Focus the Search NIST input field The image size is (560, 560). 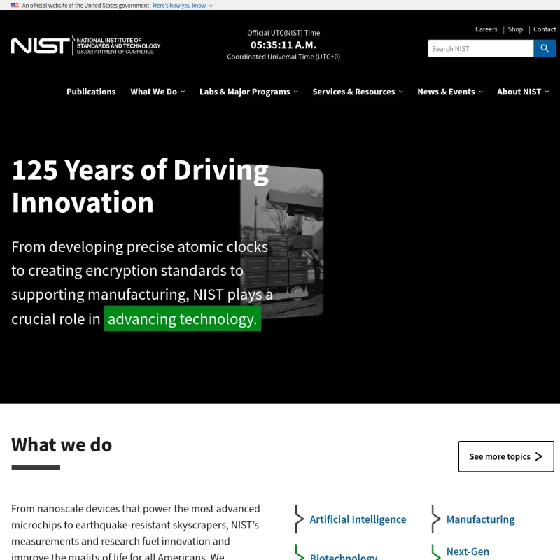point(481,48)
